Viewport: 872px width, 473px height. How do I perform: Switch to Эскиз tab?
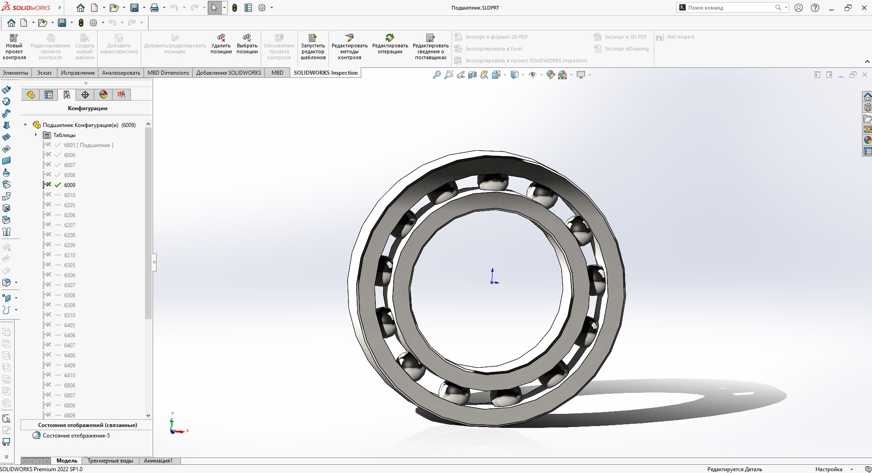point(44,73)
